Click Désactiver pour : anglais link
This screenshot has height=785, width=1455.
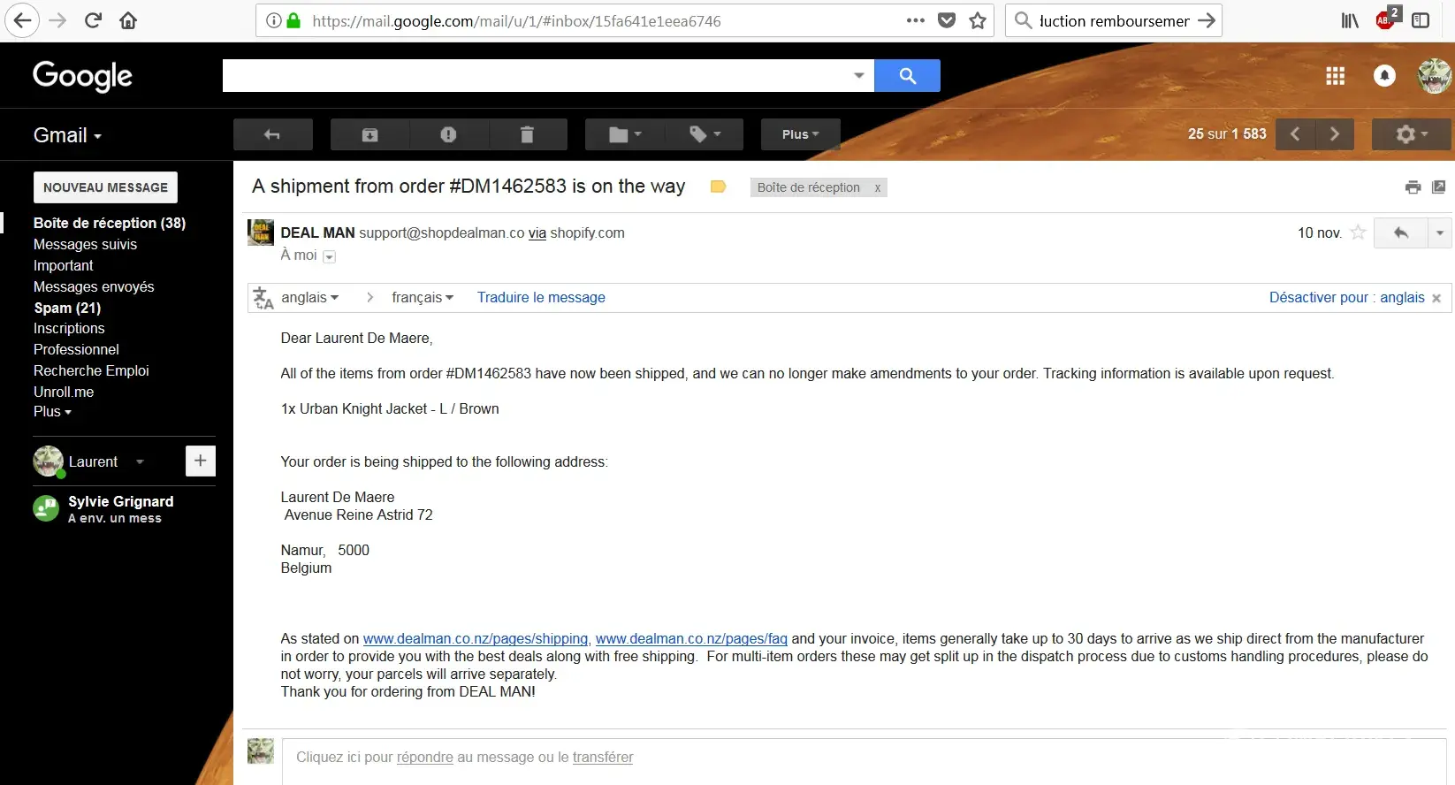coord(1346,298)
